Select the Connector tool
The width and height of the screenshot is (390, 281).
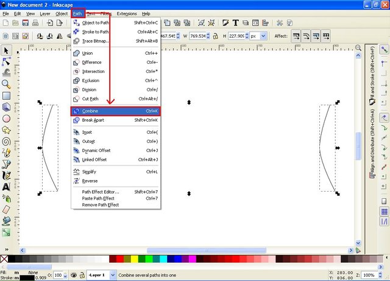click(x=6, y=232)
